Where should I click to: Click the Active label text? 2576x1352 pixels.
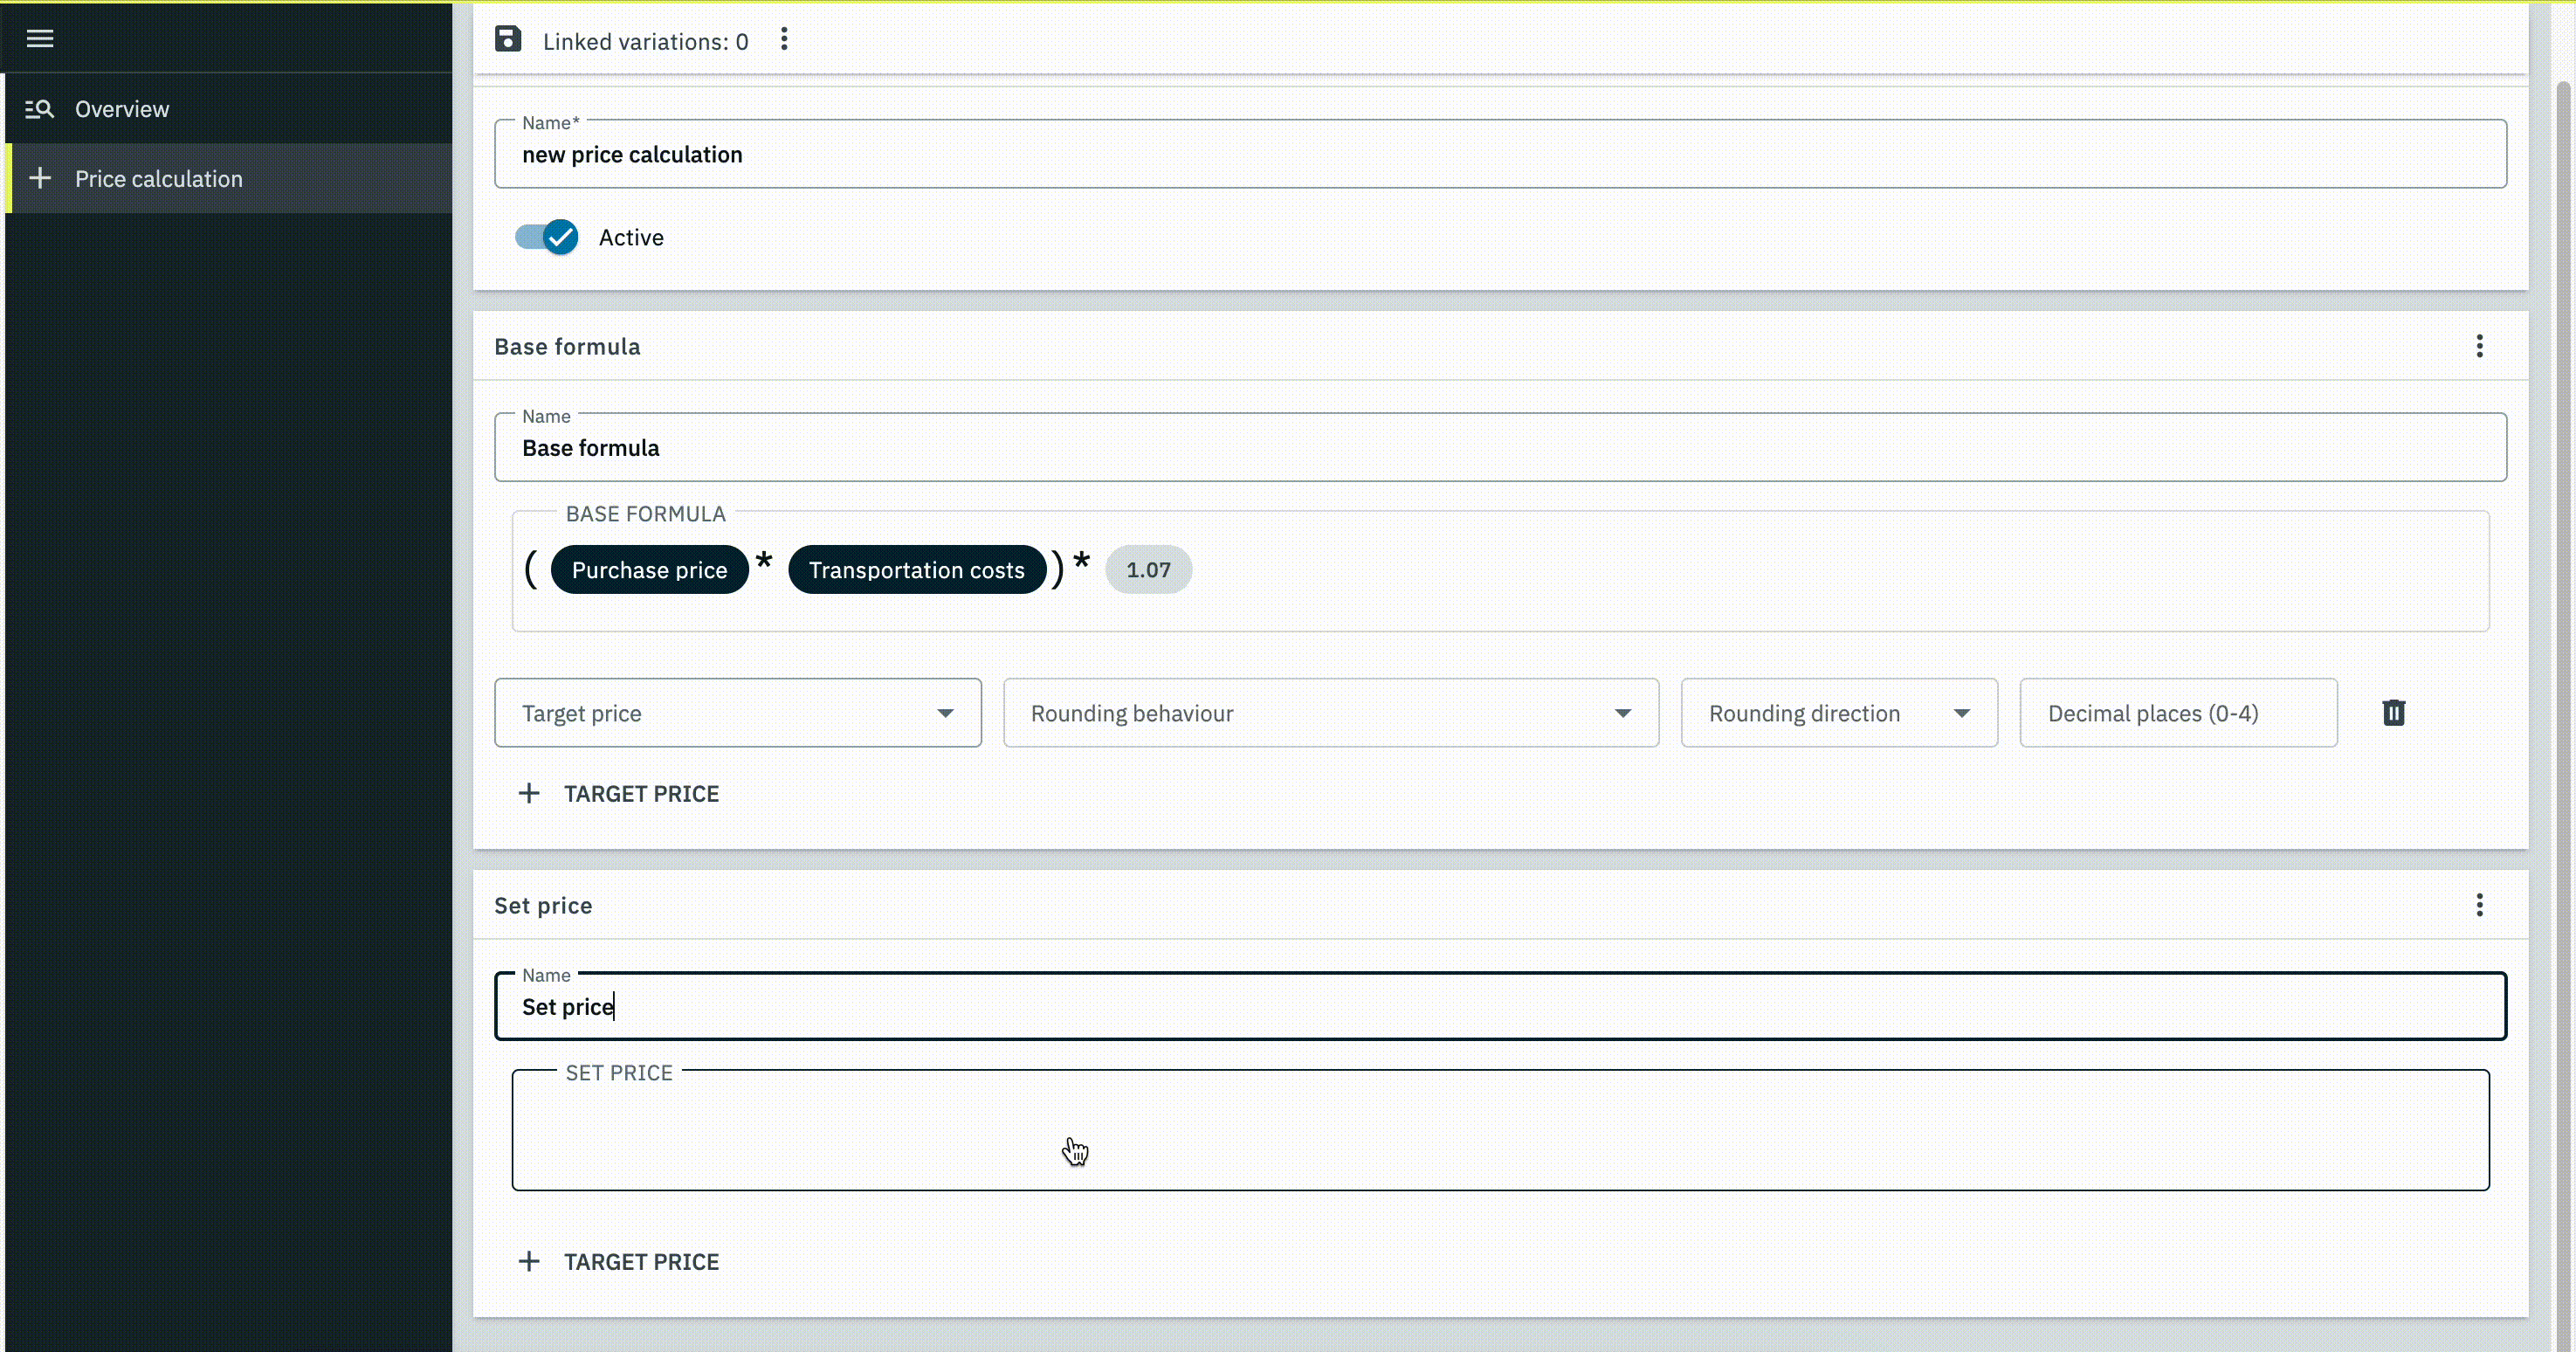click(x=631, y=237)
